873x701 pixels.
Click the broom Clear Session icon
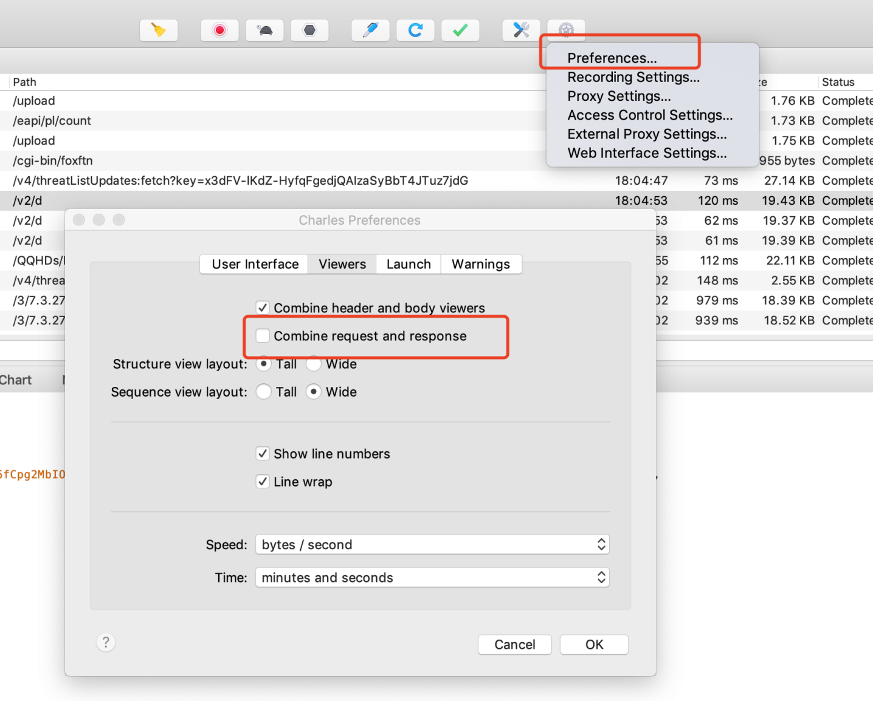[159, 30]
